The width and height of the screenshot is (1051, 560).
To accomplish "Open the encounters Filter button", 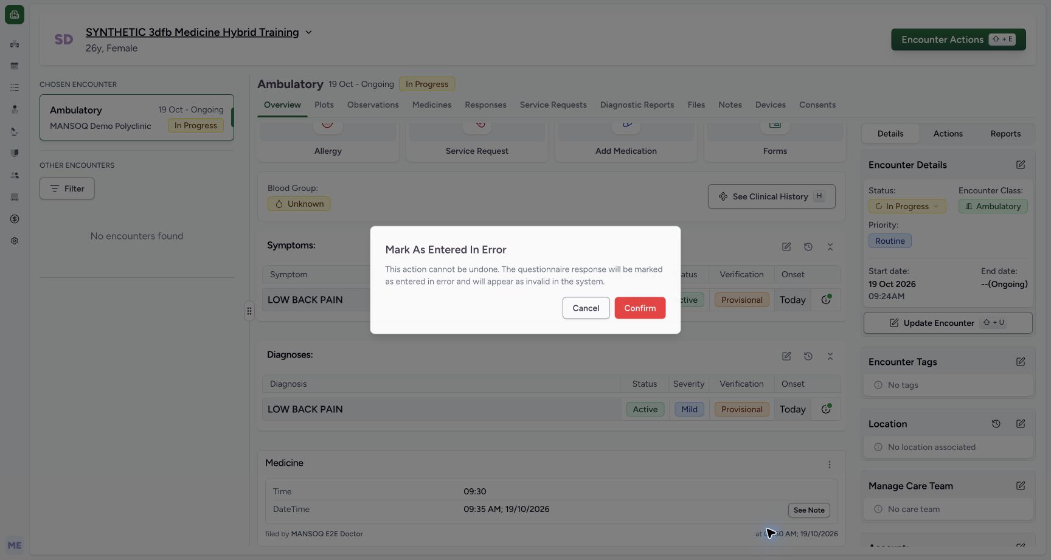I will [x=67, y=188].
